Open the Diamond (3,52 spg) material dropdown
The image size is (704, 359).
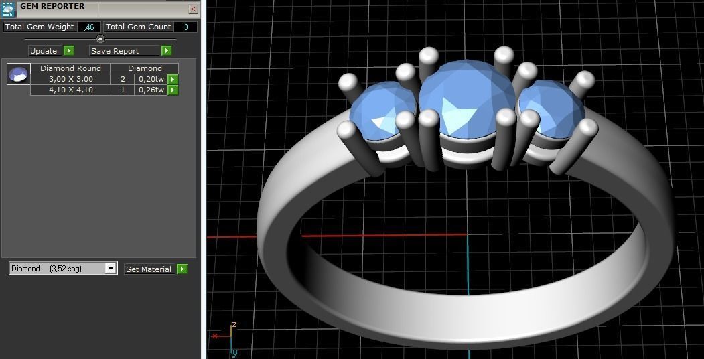111,269
